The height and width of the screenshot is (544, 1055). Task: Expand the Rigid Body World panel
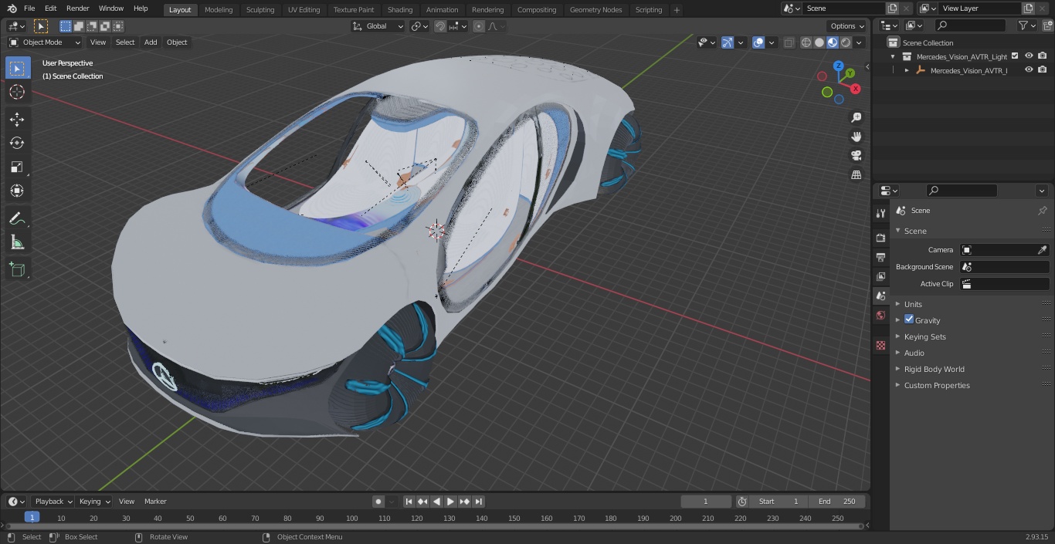click(x=934, y=369)
